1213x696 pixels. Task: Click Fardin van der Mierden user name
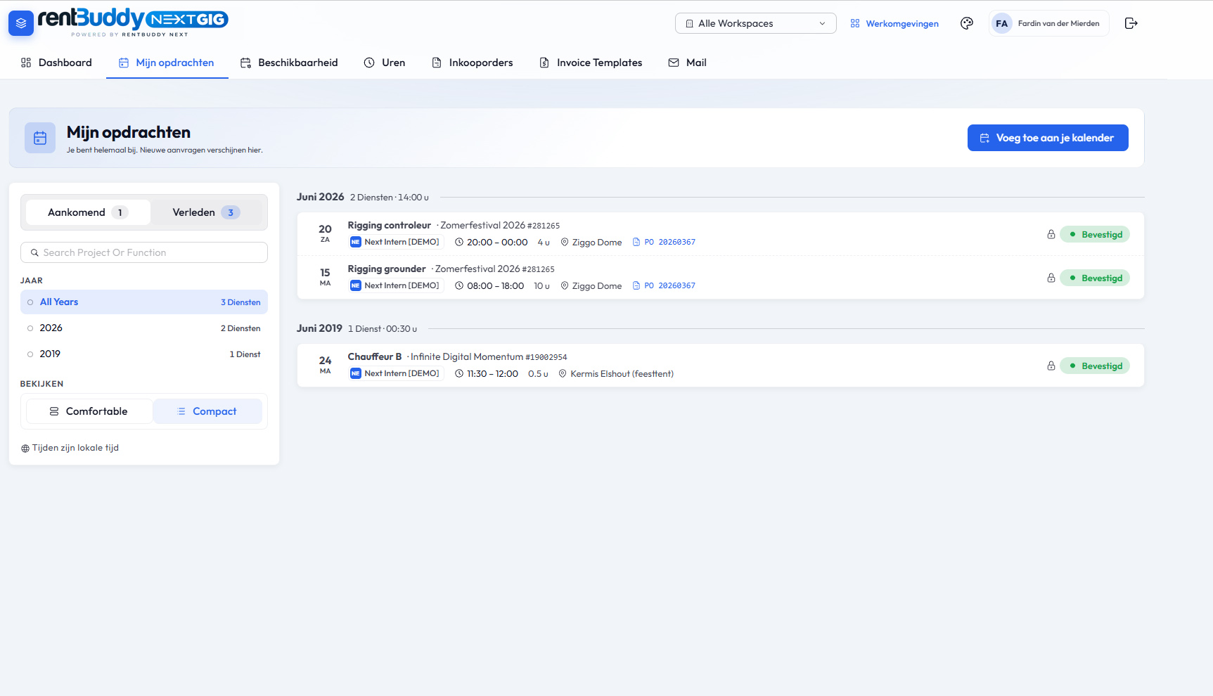click(x=1058, y=23)
